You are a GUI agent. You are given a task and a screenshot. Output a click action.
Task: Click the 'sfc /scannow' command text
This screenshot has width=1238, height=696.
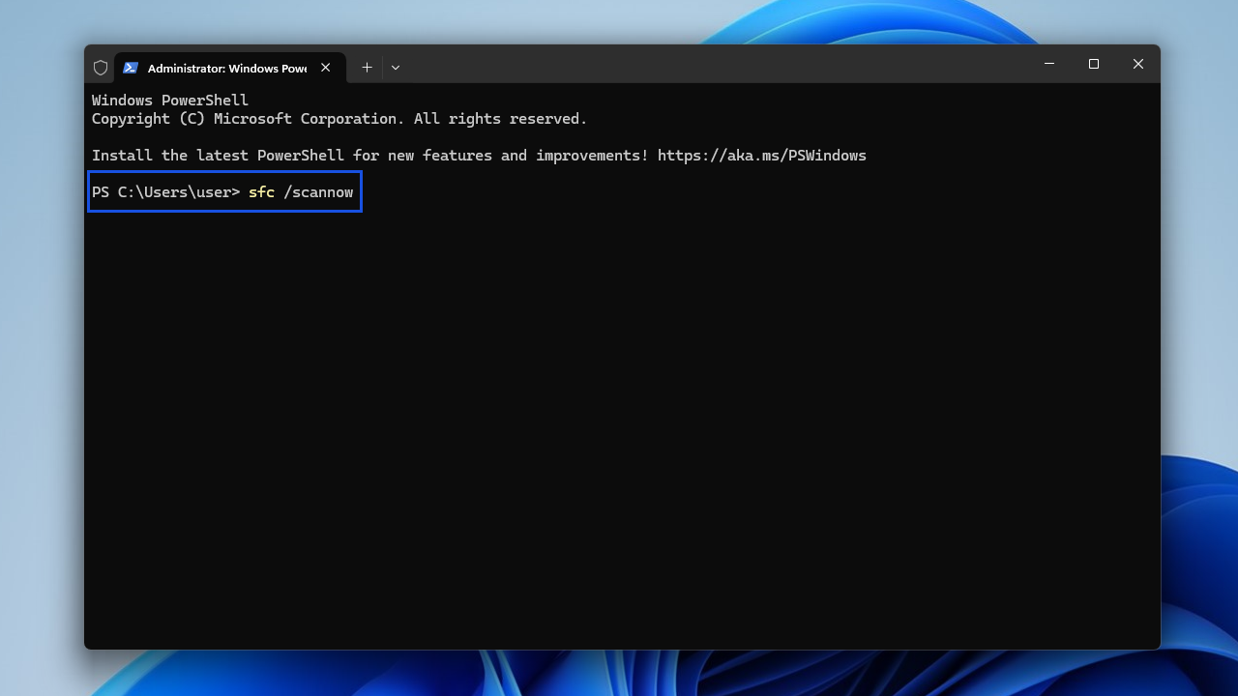click(301, 192)
